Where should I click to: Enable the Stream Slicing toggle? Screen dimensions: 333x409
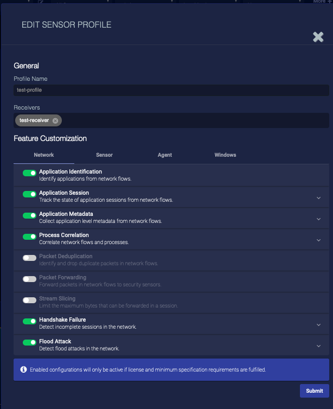pyautogui.click(x=29, y=300)
